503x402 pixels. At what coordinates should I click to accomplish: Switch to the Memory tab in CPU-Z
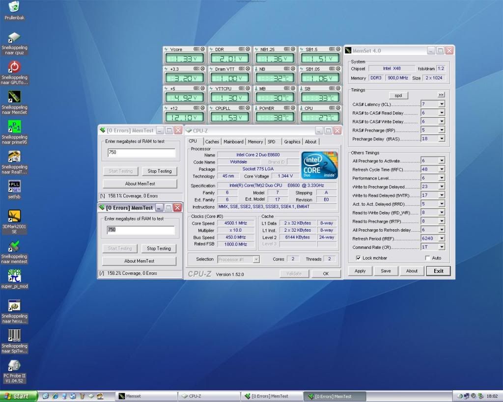pos(255,141)
